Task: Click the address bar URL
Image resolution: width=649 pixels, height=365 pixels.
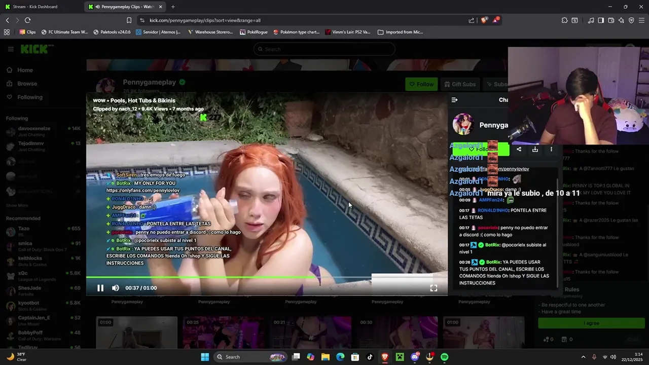Action: (x=205, y=20)
